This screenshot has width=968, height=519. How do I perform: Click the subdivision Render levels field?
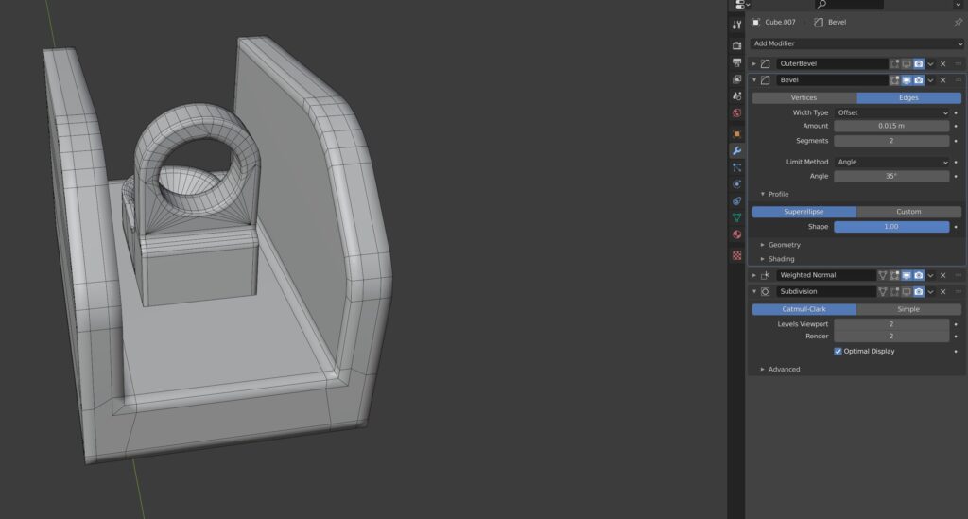tap(891, 337)
